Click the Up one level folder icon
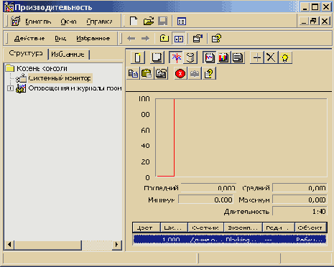Viewport: 334px width, 267px height. (x=164, y=38)
